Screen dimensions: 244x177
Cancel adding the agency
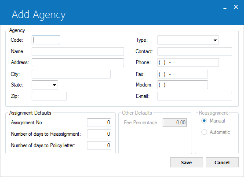222,163
